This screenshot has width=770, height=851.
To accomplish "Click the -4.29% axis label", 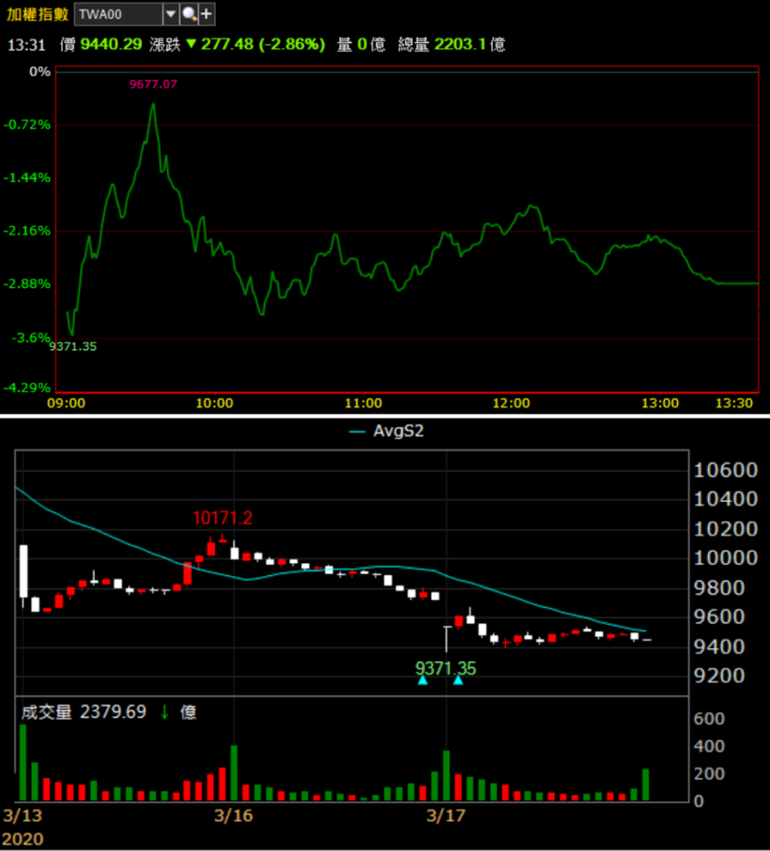I will [x=26, y=388].
